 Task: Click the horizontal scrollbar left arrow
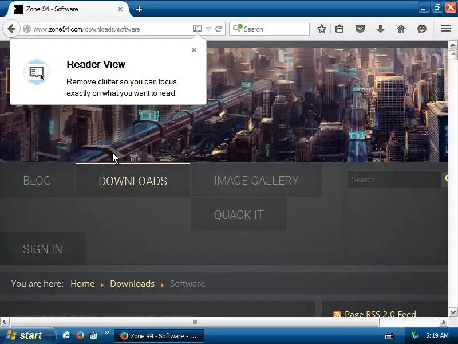coord(4,322)
